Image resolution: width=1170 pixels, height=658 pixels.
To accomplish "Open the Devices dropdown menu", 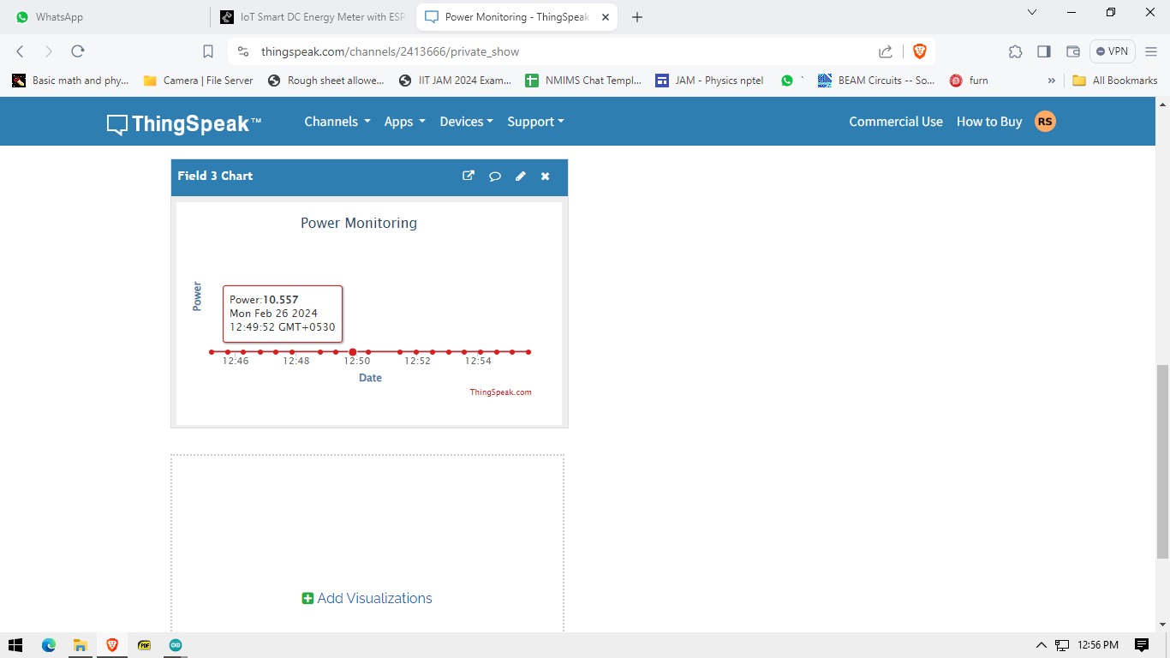I will (x=466, y=122).
